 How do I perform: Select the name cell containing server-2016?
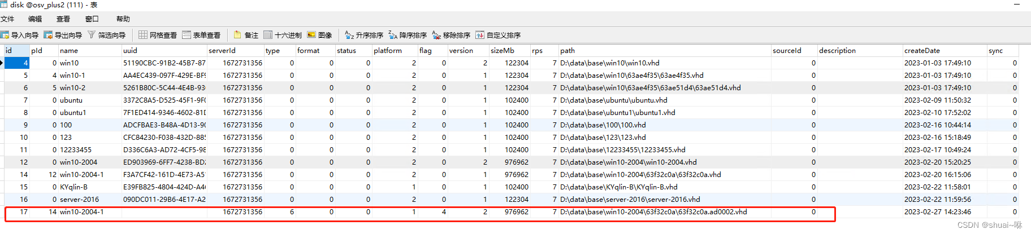79,200
